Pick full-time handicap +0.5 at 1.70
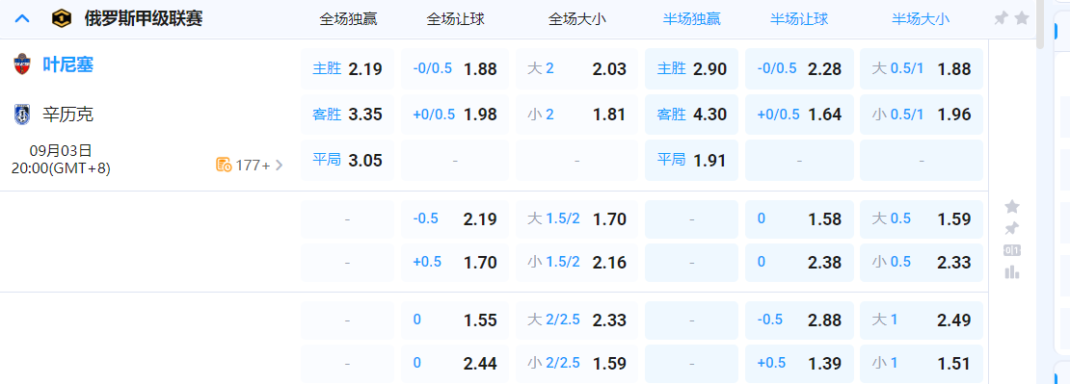This screenshot has width=1070, height=384. tap(455, 262)
